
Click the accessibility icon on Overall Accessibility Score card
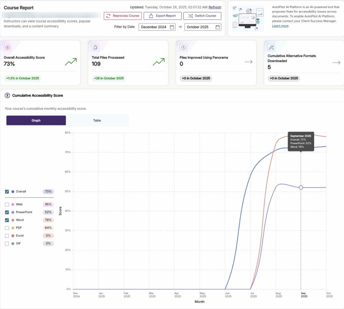[x=8, y=47]
